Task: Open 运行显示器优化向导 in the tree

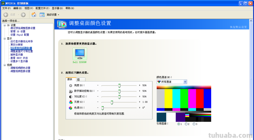Action: 22,41
